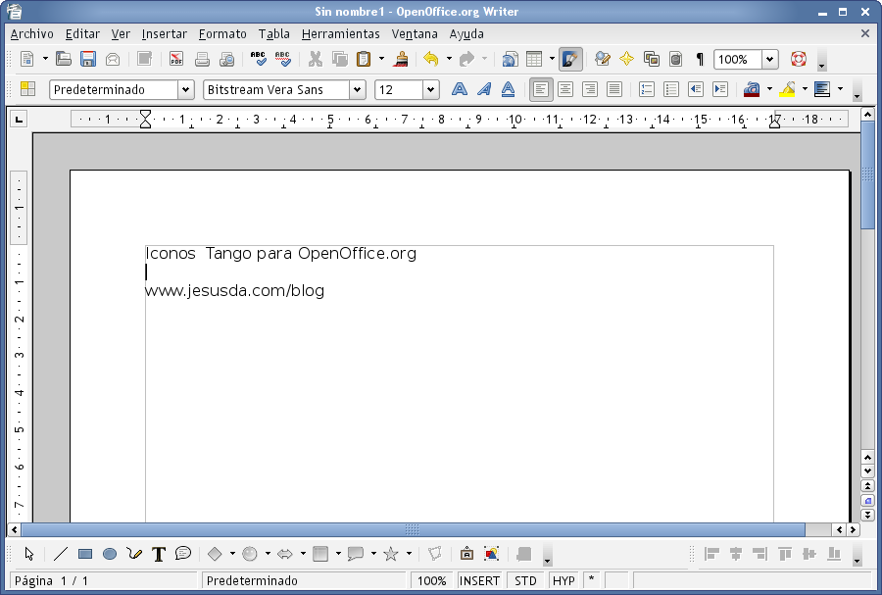
Task: Click the Copy icon
Action: pos(340,59)
